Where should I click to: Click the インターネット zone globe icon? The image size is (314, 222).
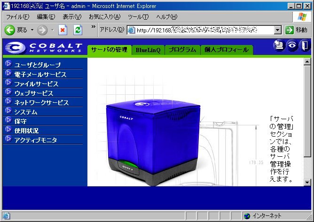point(247,216)
